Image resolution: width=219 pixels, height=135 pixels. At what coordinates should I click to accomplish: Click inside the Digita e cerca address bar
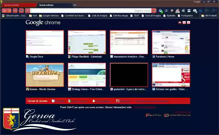(x=91, y=11)
